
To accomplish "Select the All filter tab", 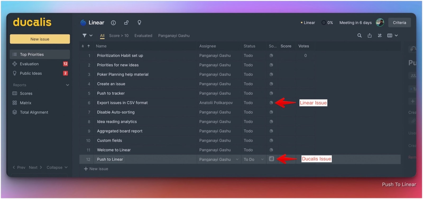I will [102, 36].
